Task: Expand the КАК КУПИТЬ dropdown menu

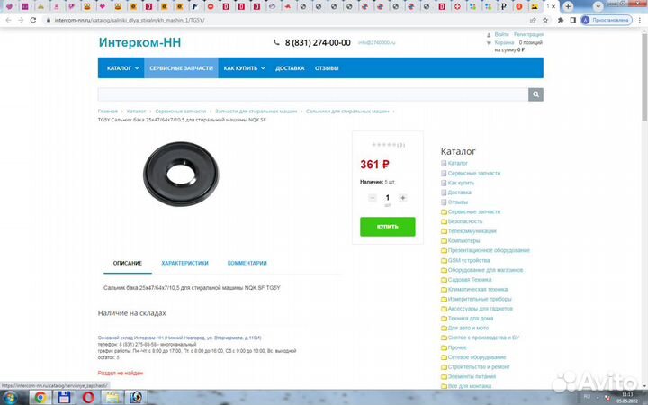Action: (243, 68)
